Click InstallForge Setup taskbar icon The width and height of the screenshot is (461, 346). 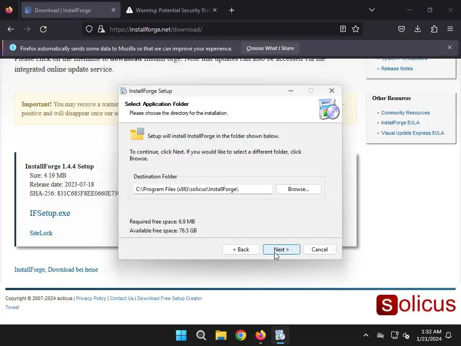coord(280,335)
